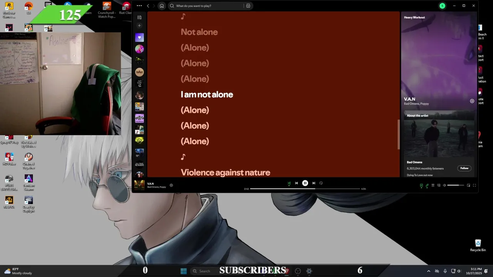Image resolution: width=493 pixels, height=277 pixels.
Task: Select the REPO desktop shortcut
Action: click(x=9, y=202)
